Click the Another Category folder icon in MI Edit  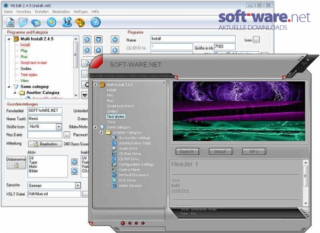pyautogui.click(x=22, y=93)
